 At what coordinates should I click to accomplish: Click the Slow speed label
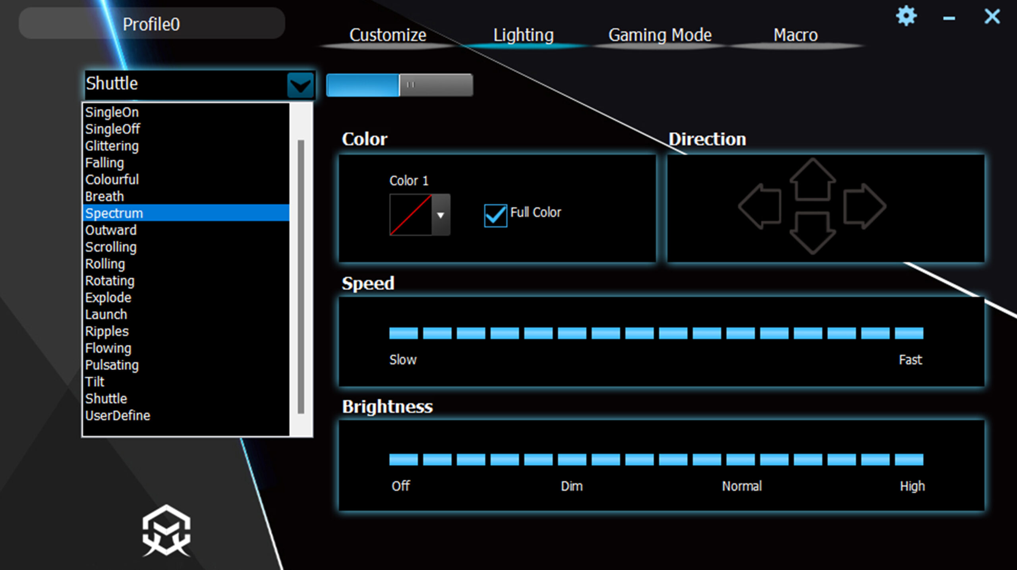pyautogui.click(x=403, y=360)
